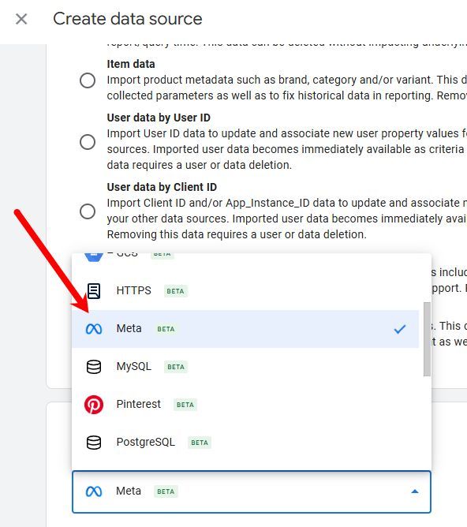Click the Meta logo in the select field
Image resolution: width=467 pixels, height=527 pixels.
(x=94, y=491)
